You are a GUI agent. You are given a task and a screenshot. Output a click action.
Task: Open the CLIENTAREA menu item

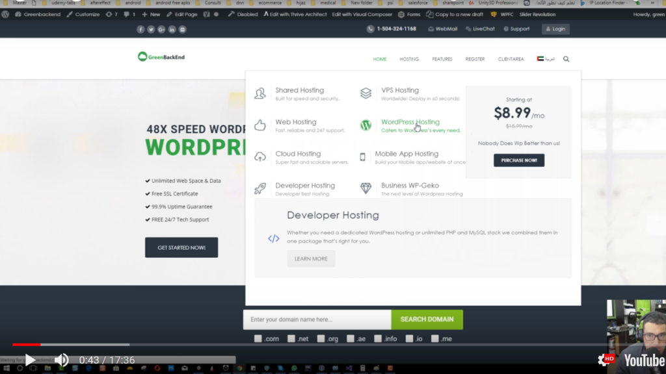(x=511, y=59)
